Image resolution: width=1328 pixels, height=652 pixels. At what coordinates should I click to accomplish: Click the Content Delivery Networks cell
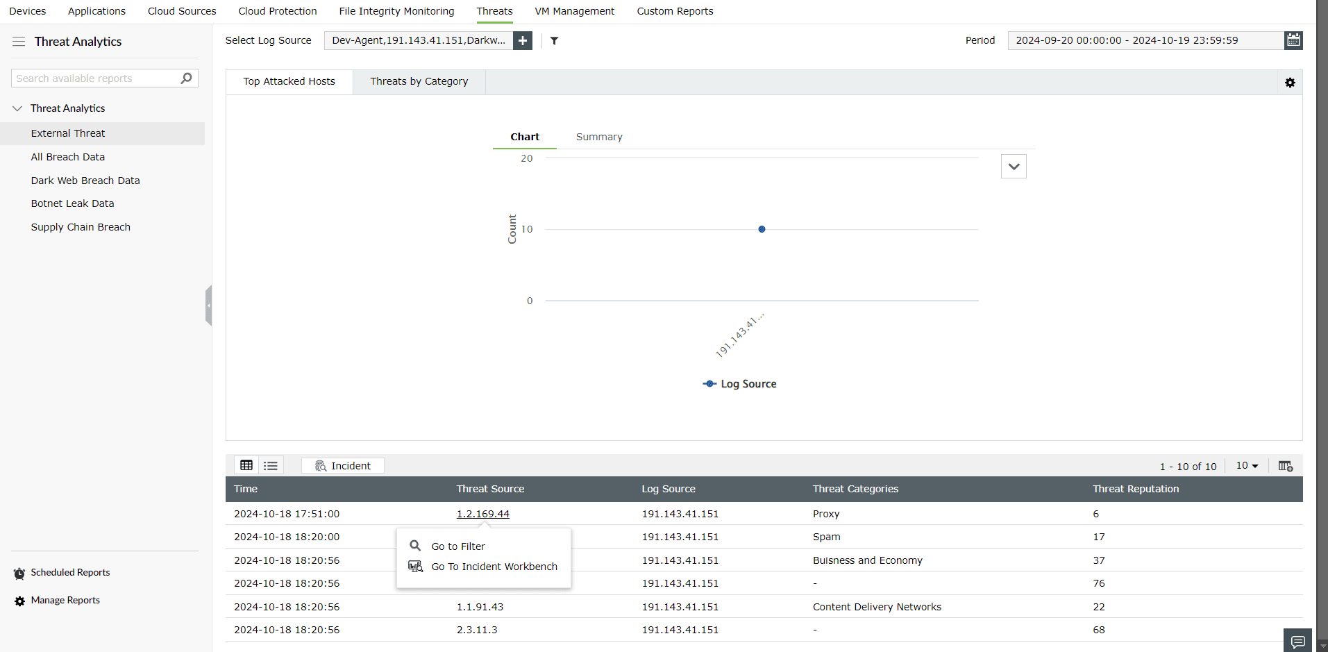(877, 607)
